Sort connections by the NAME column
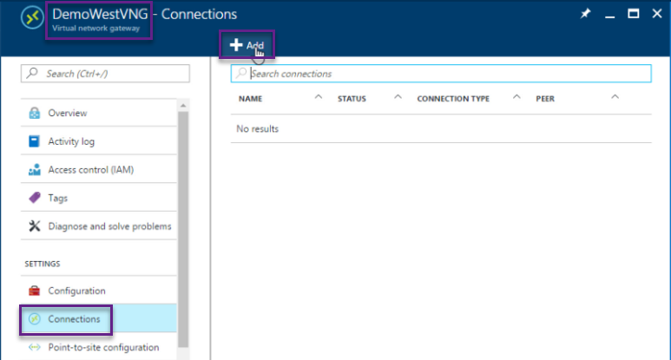 click(x=250, y=99)
